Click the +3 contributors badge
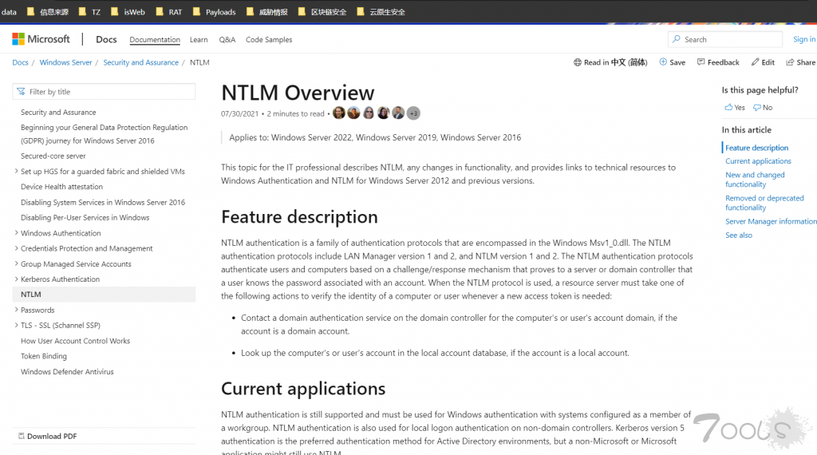 click(x=413, y=113)
